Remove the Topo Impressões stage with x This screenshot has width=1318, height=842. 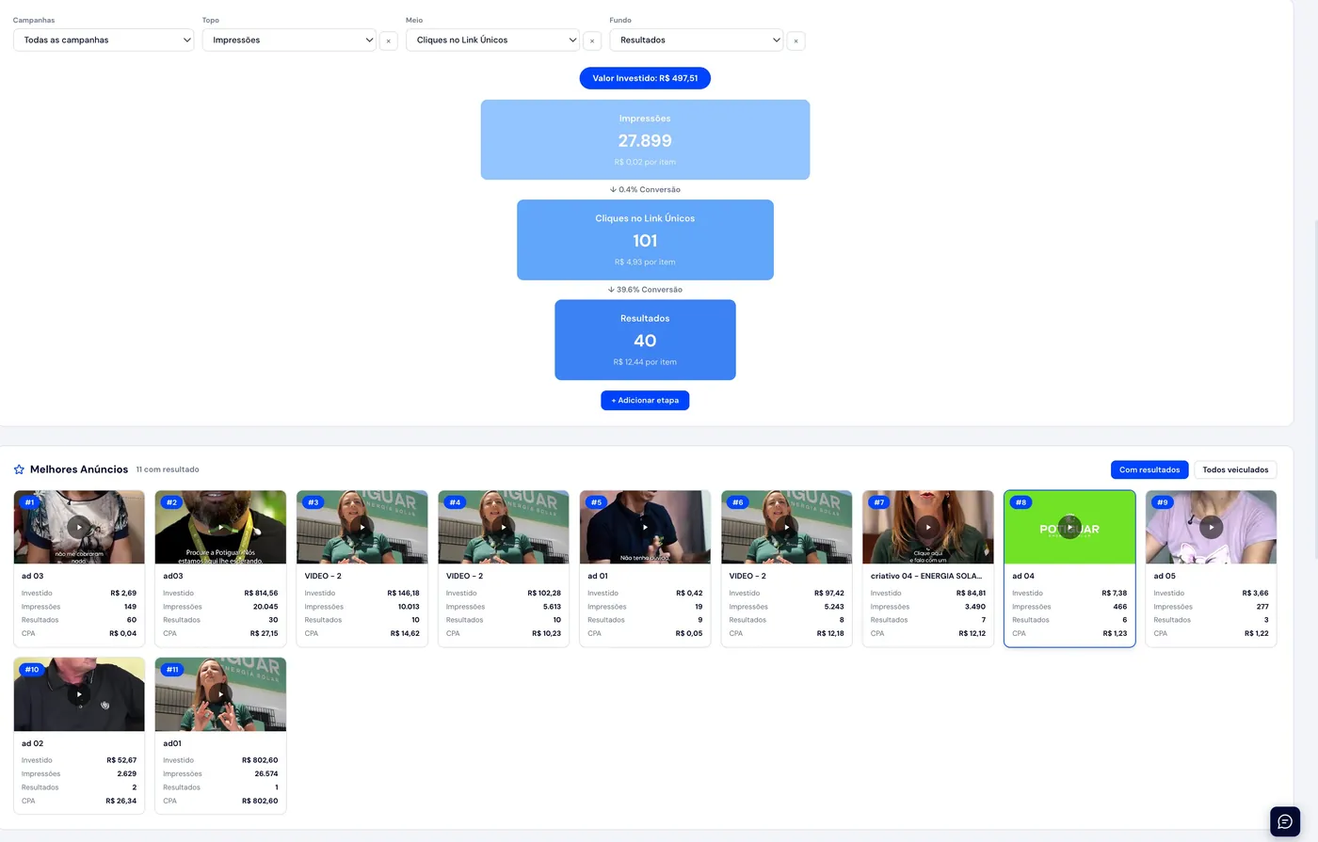coord(388,40)
